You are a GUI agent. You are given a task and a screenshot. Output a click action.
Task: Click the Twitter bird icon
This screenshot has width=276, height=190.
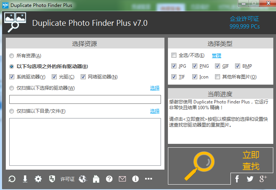pyautogui.click(x=250, y=179)
